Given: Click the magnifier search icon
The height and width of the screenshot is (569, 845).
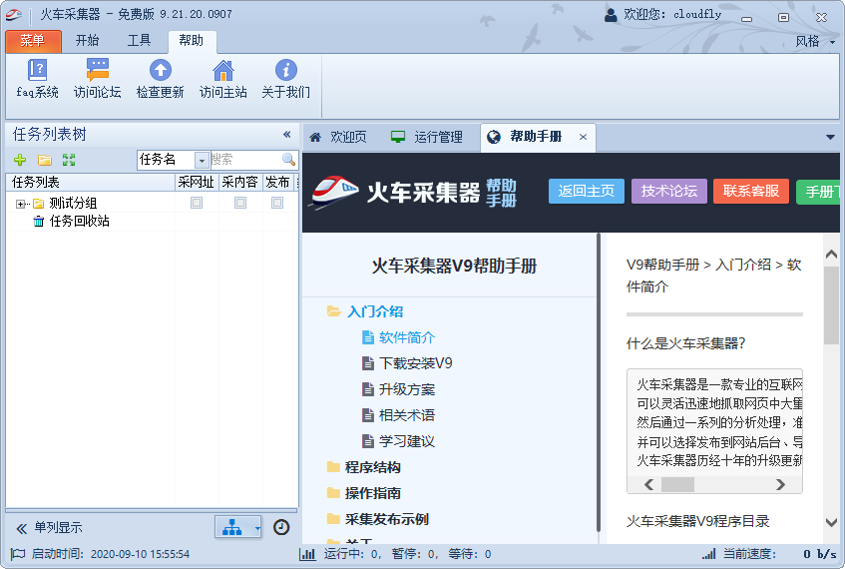Looking at the screenshot, I should pyautogui.click(x=289, y=159).
